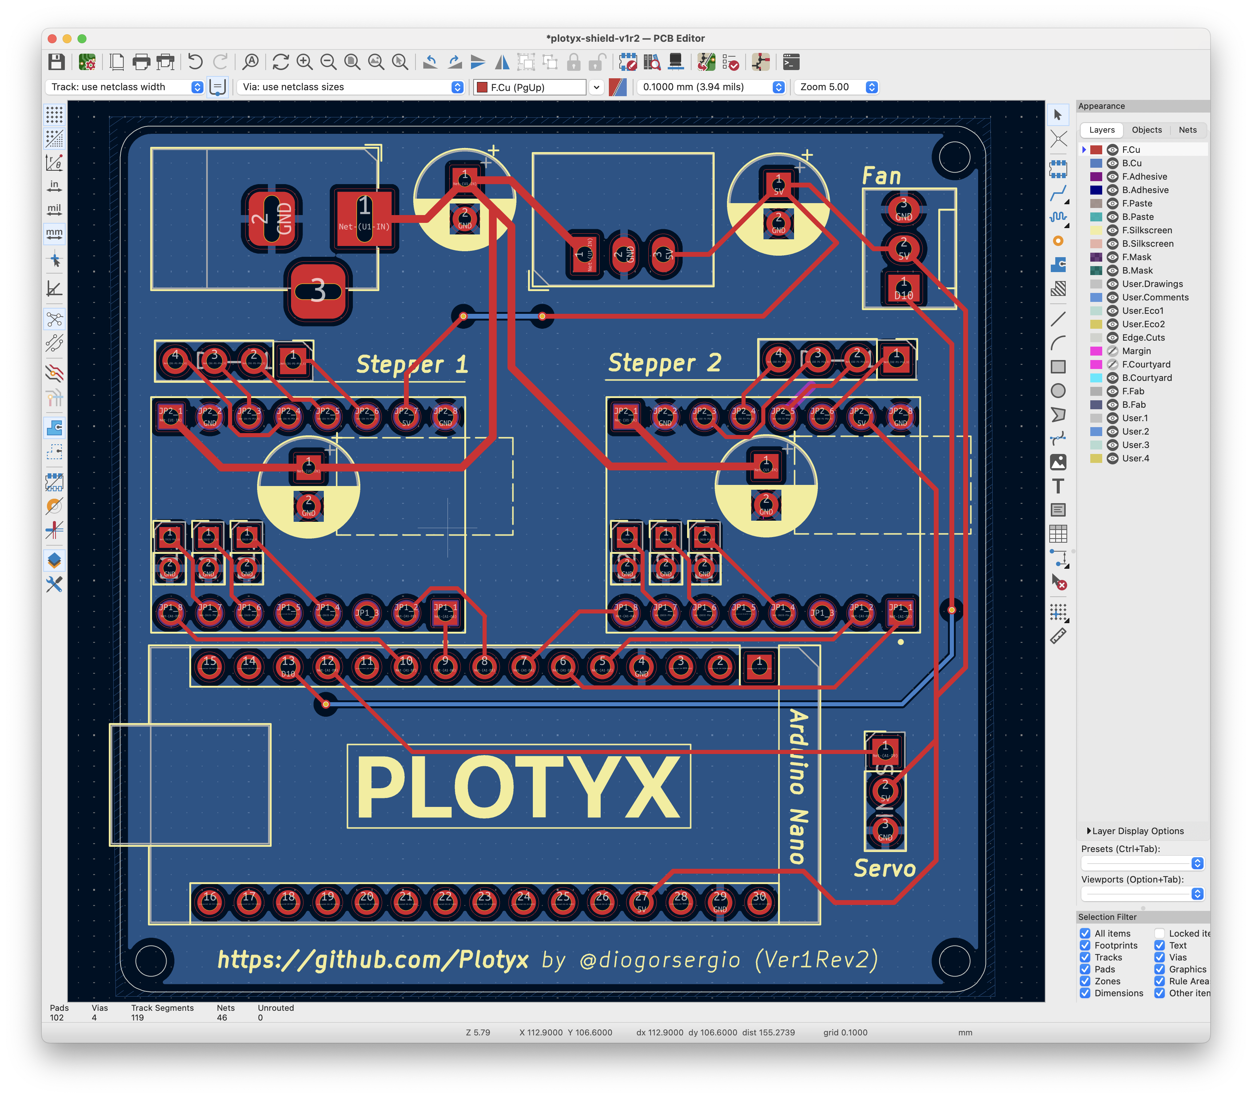Select the arrow Selection tool
This screenshot has height=1098, width=1252.
click(1058, 114)
